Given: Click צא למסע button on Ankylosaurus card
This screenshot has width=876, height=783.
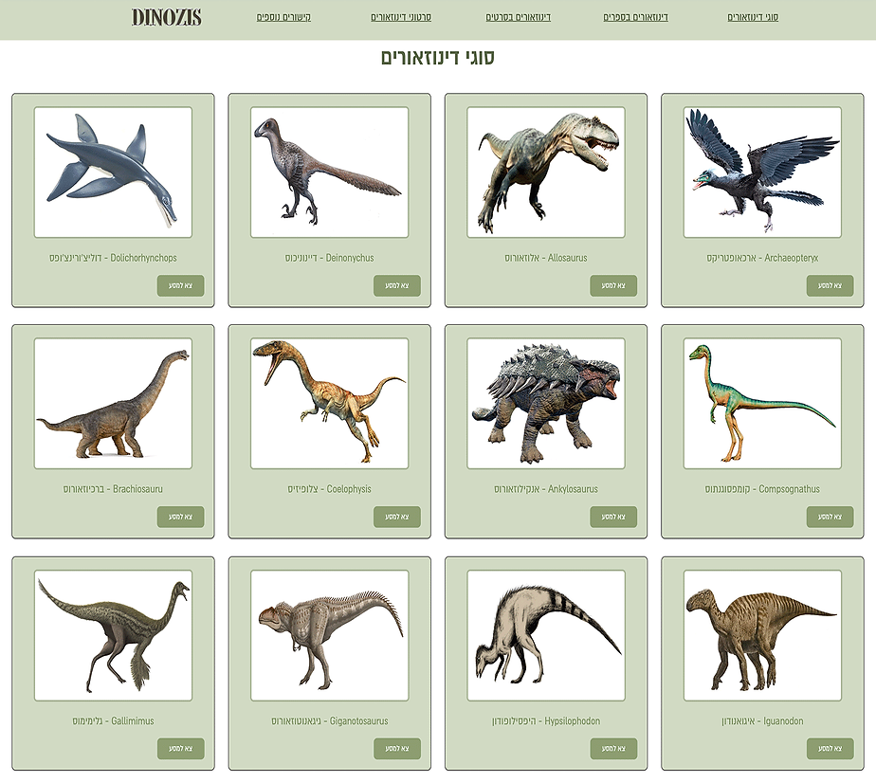Looking at the screenshot, I should click(613, 517).
